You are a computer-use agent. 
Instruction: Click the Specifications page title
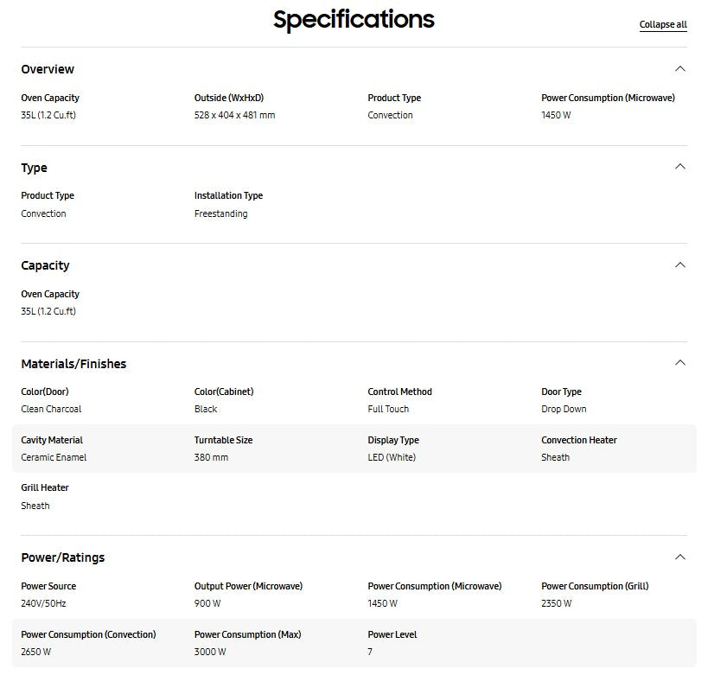354,19
